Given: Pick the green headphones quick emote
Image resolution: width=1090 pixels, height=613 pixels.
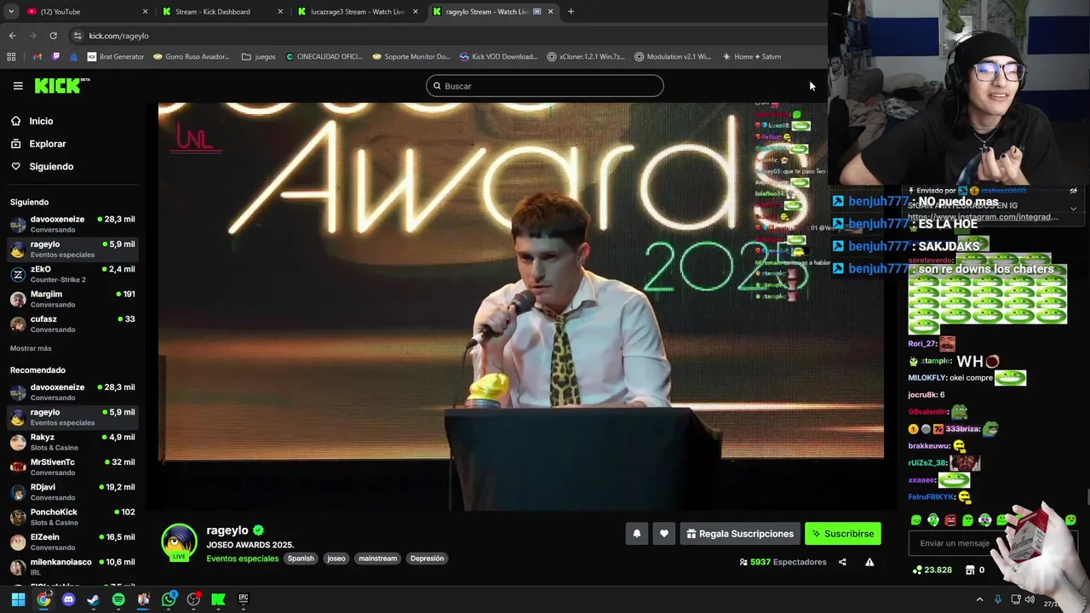Looking at the screenshot, I should click(933, 519).
